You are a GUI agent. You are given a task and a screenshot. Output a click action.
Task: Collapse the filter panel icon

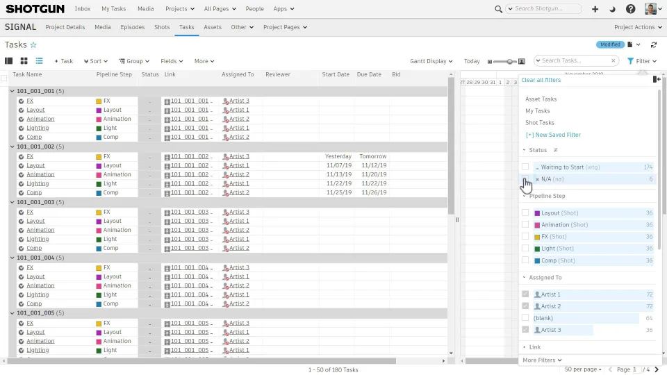[657, 79]
